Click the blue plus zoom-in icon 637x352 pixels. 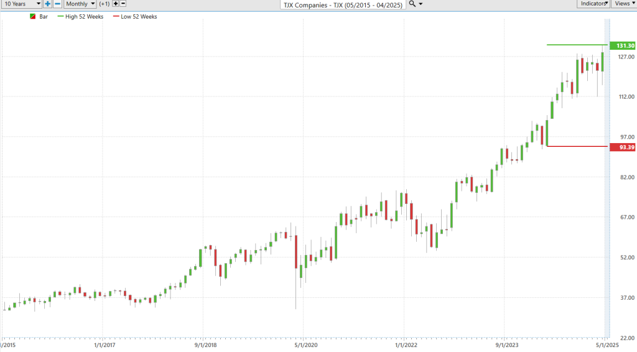point(48,4)
